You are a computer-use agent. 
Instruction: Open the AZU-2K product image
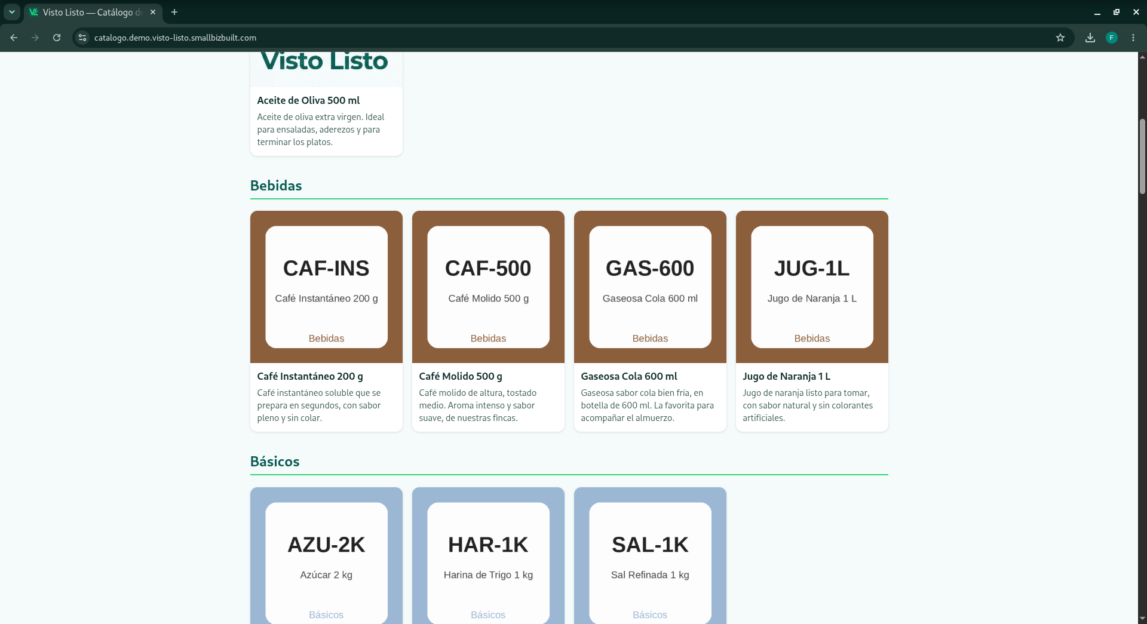326,556
